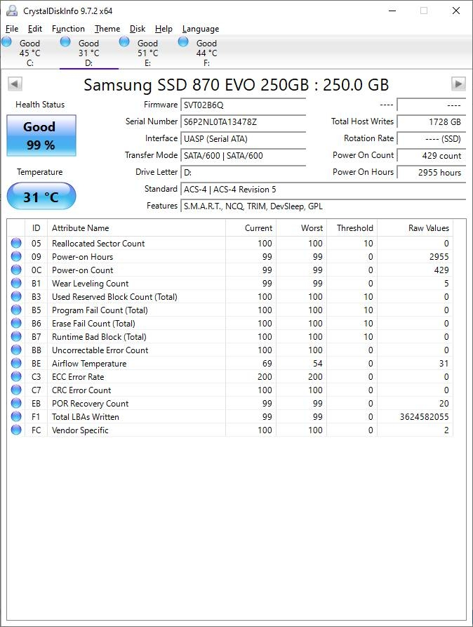The width and height of the screenshot is (473, 627).
Task: Minimize the CrystalDiskInfo window
Action: click(392, 11)
